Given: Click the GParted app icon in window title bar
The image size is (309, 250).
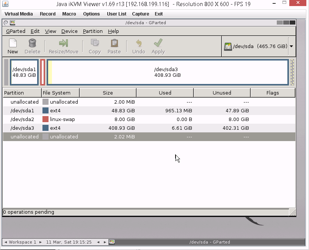Looking at the screenshot, I should [x=13, y=23].
